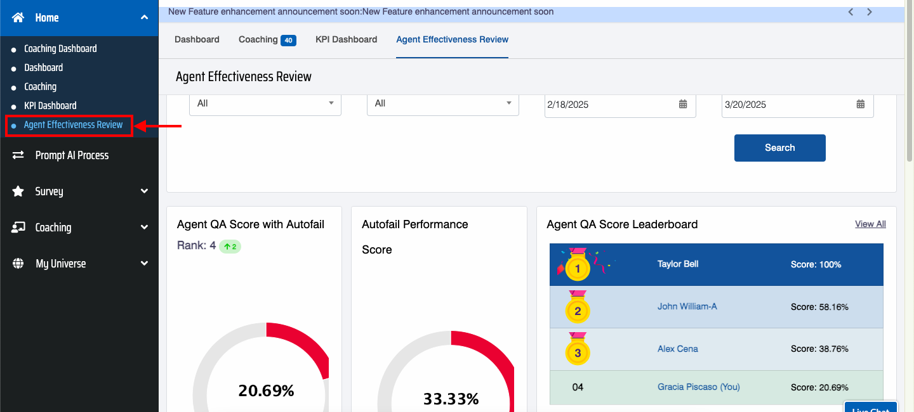The image size is (914, 412).
Task: Click the Survey star icon
Action: coord(18,191)
